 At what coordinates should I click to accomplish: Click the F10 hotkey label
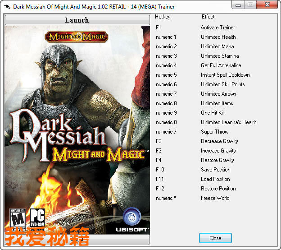(160, 170)
